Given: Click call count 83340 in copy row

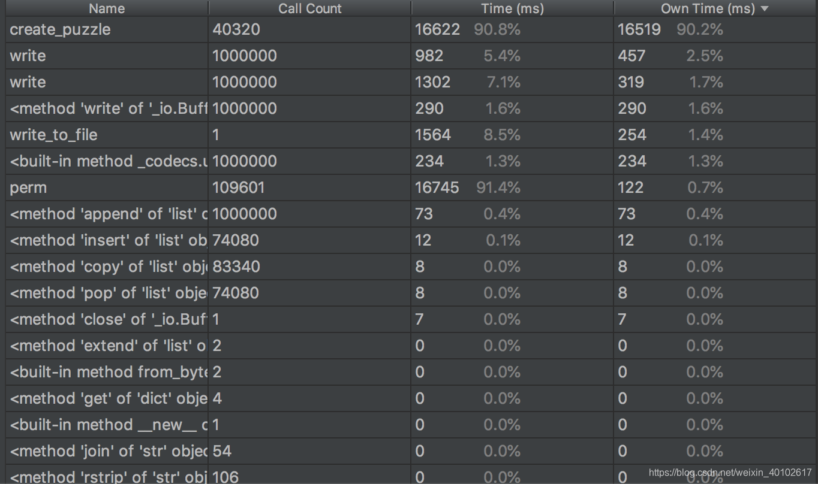Looking at the screenshot, I should [x=236, y=267].
